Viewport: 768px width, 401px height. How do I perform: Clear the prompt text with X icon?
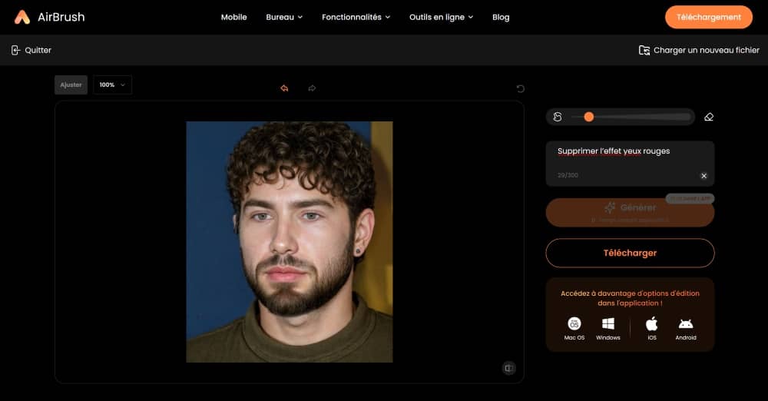703,176
